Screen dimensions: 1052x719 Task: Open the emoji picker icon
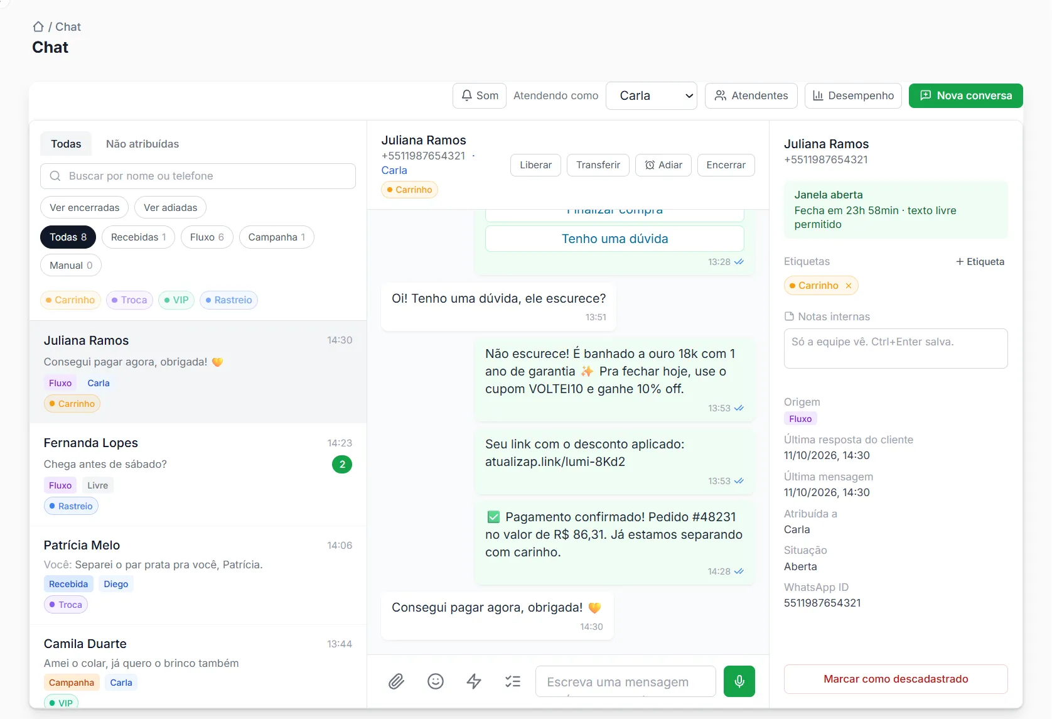point(436,681)
